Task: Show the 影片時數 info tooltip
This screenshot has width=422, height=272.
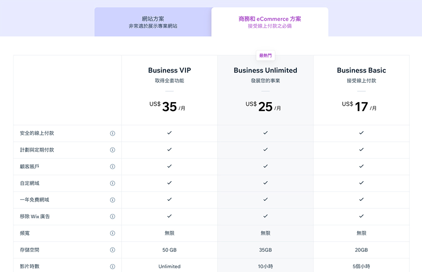Action: pyautogui.click(x=113, y=266)
